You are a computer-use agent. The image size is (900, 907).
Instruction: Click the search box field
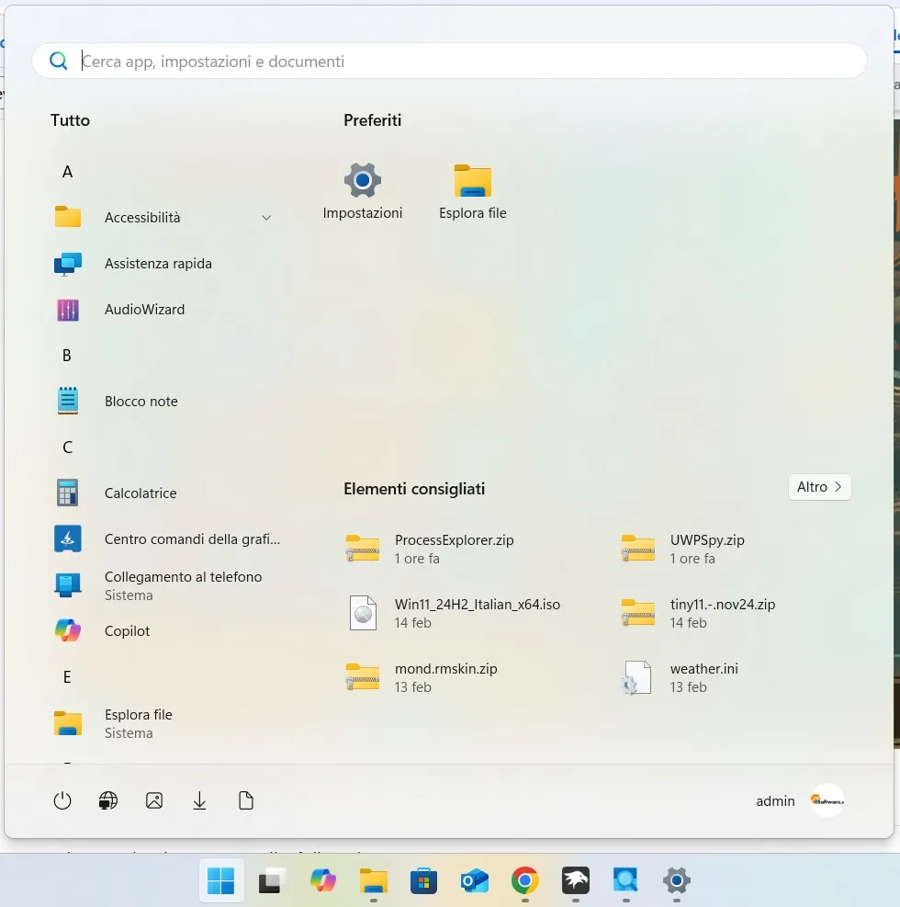[449, 61]
